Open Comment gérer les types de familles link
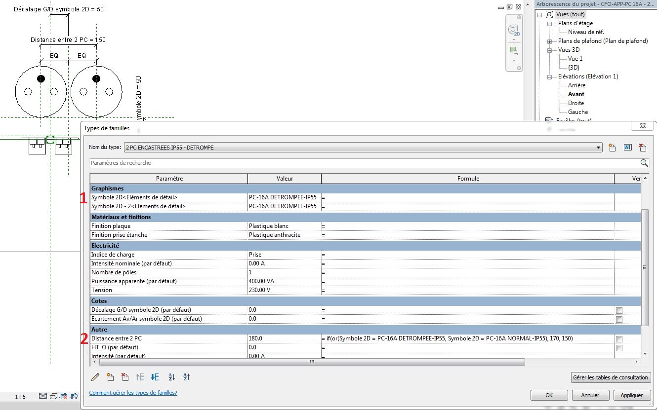The width and height of the screenshot is (657, 410). tap(133, 393)
